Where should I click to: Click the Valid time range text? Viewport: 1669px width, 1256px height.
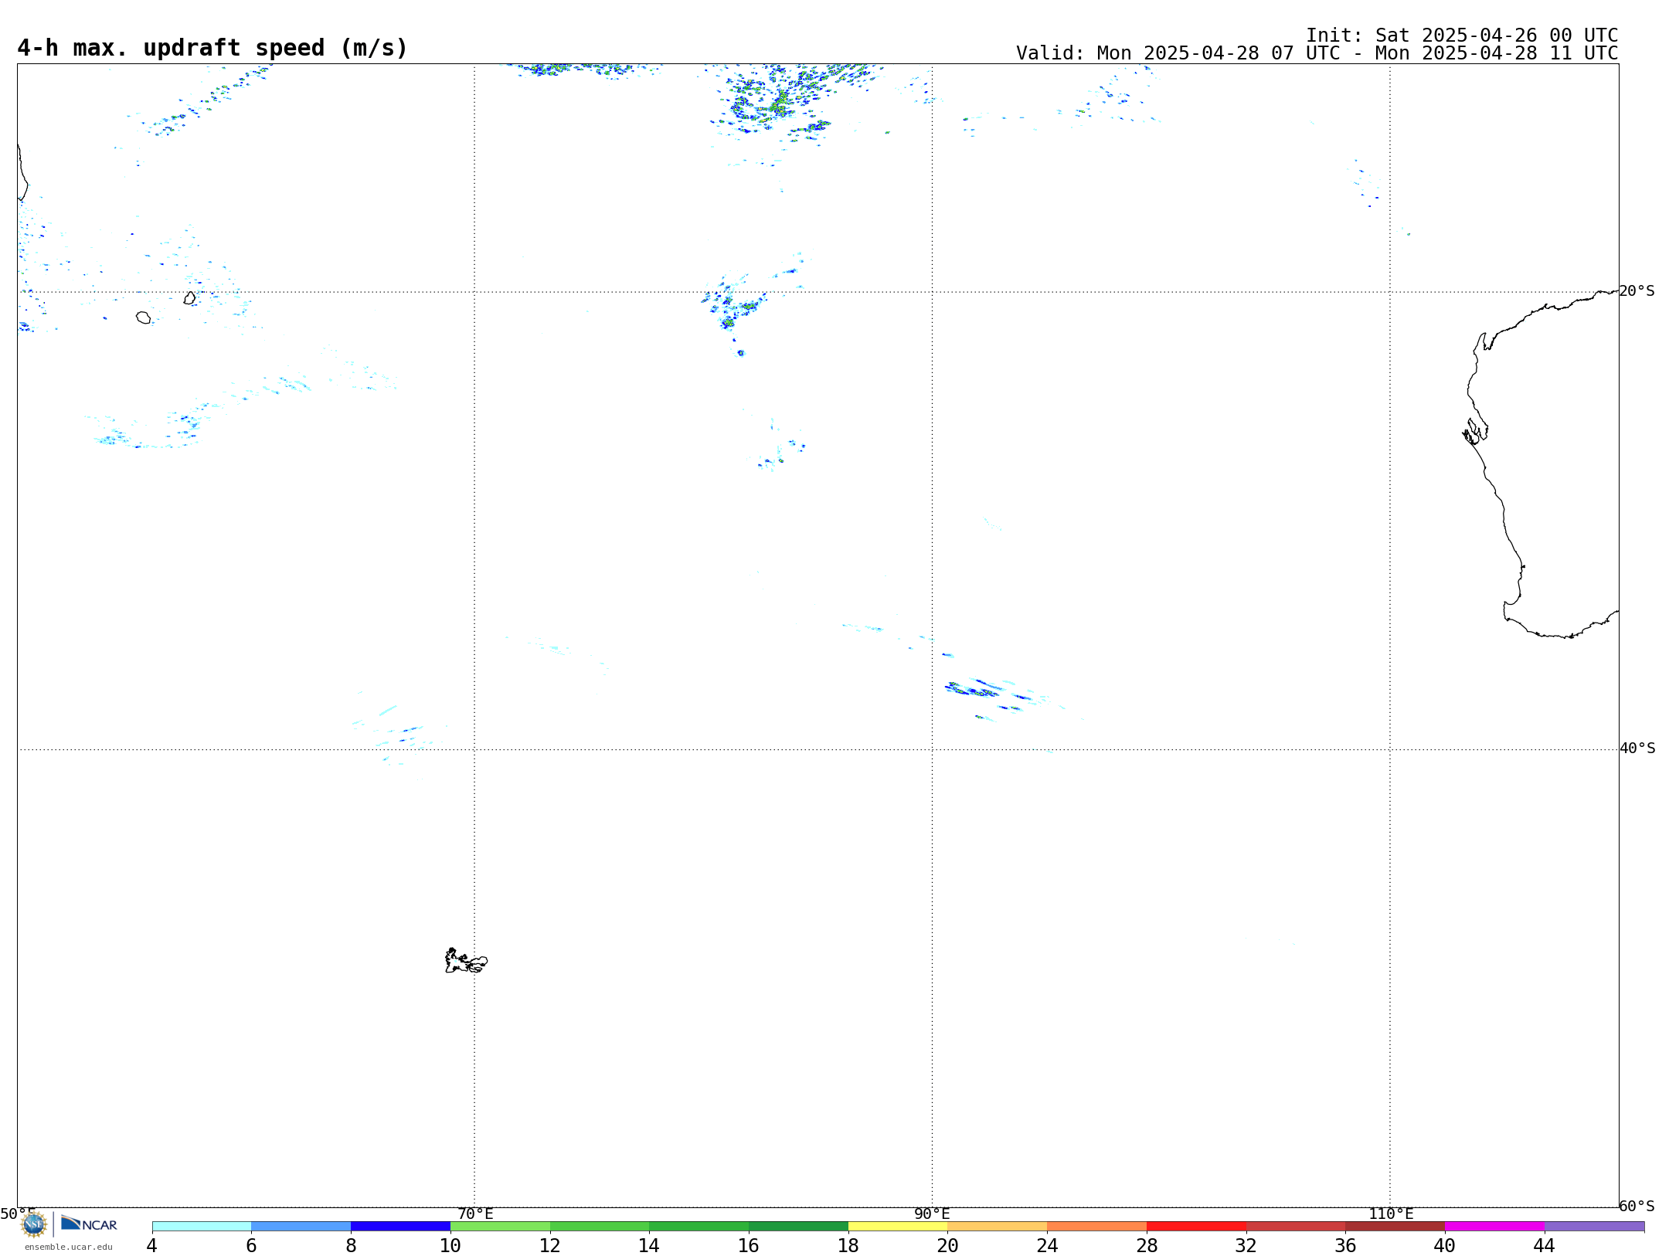(x=1317, y=53)
